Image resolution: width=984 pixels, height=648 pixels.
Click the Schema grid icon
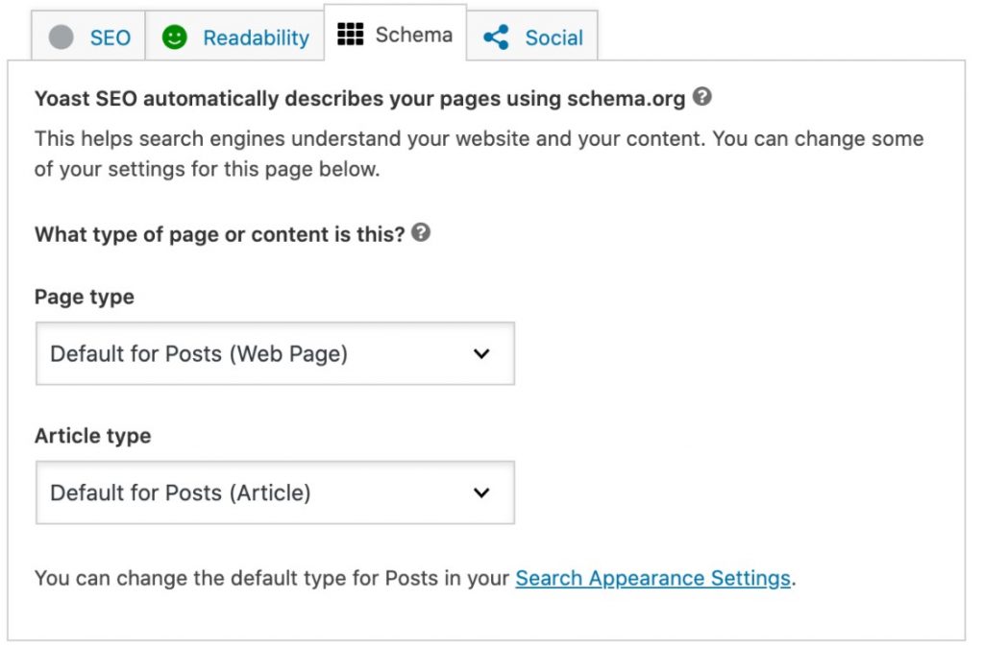coord(350,35)
